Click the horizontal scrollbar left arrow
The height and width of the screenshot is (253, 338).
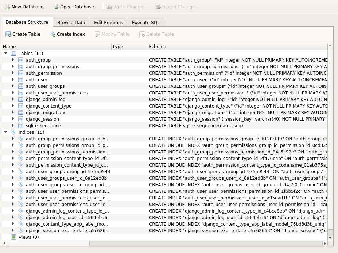[4, 243]
